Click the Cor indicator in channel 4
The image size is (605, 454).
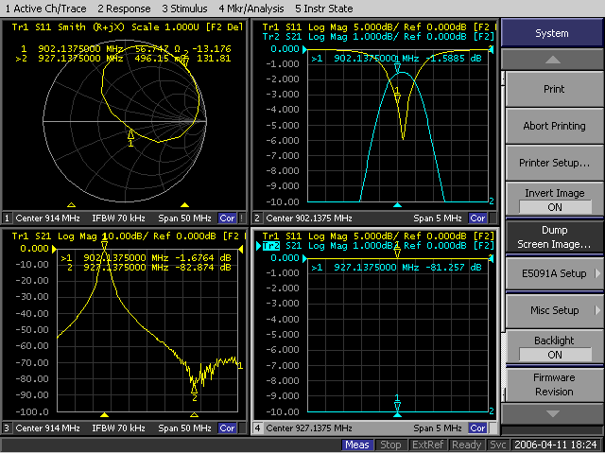(477, 428)
